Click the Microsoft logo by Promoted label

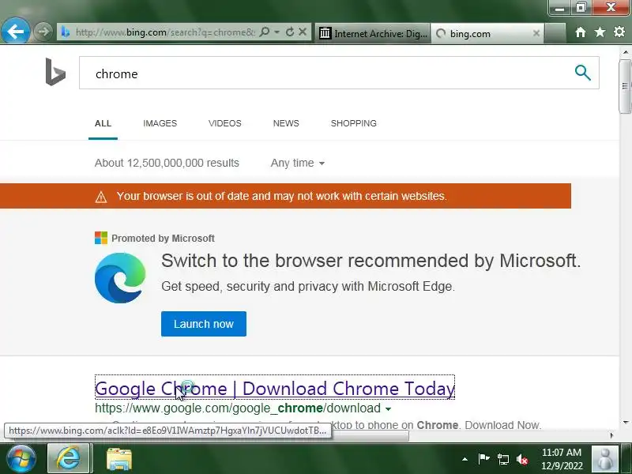coord(101,238)
